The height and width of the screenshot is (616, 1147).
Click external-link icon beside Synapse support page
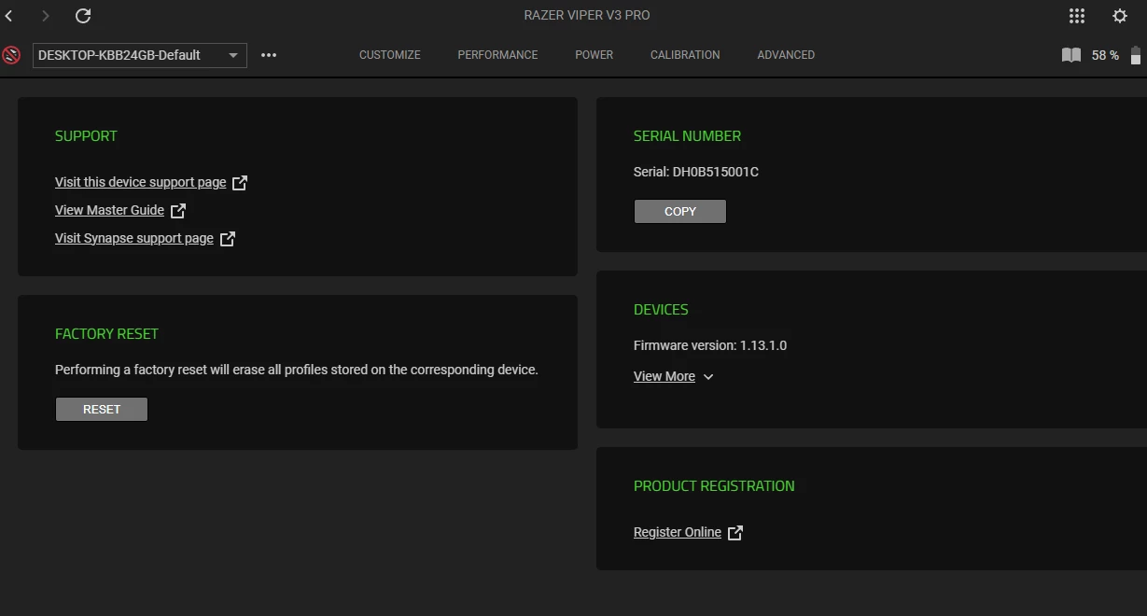pos(228,239)
